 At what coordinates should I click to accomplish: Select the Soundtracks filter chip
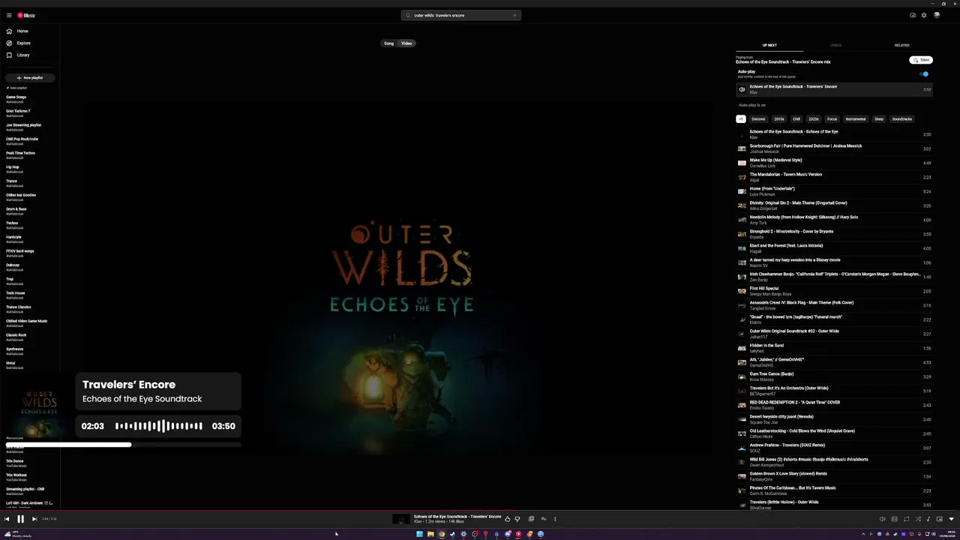pyautogui.click(x=902, y=119)
